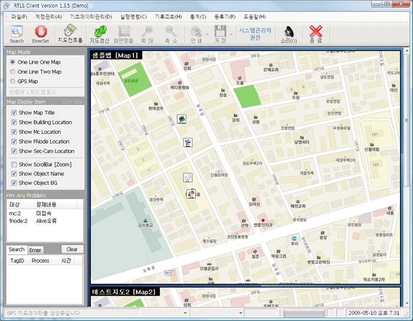Click the 시스템관리자 권한 button
The width and height of the screenshot is (413, 321).
255,34
